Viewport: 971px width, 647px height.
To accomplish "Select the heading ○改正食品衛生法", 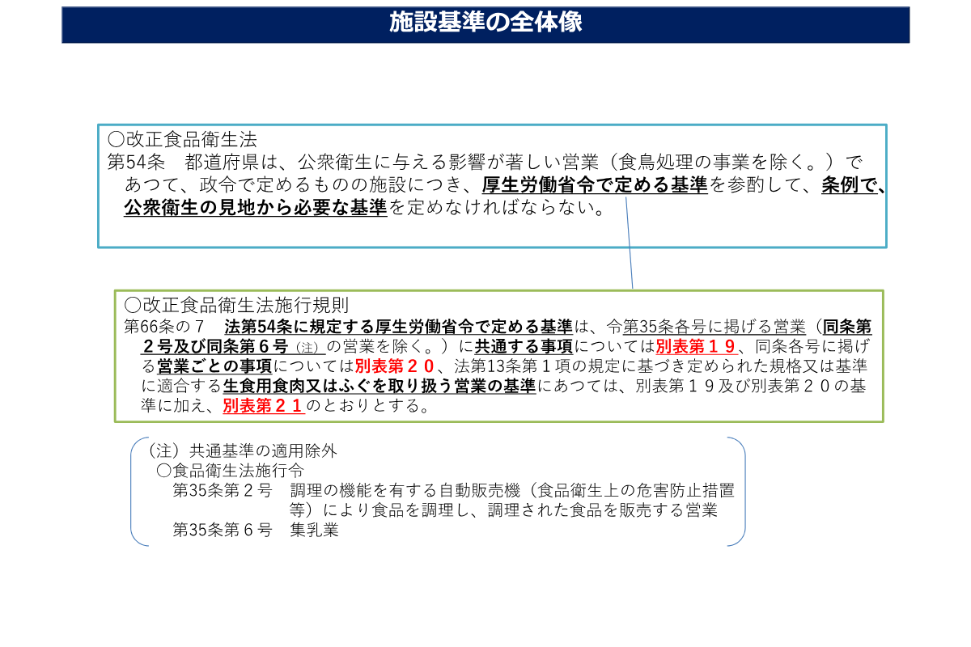I will [x=182, y=139].
